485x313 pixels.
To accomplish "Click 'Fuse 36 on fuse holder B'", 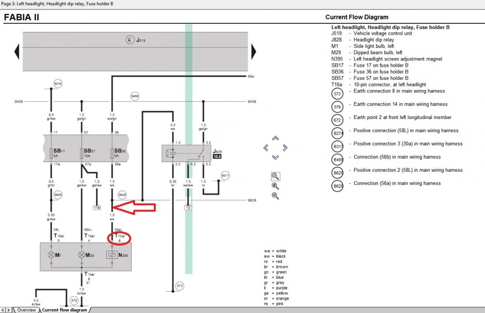I will [x=381, y=72].
